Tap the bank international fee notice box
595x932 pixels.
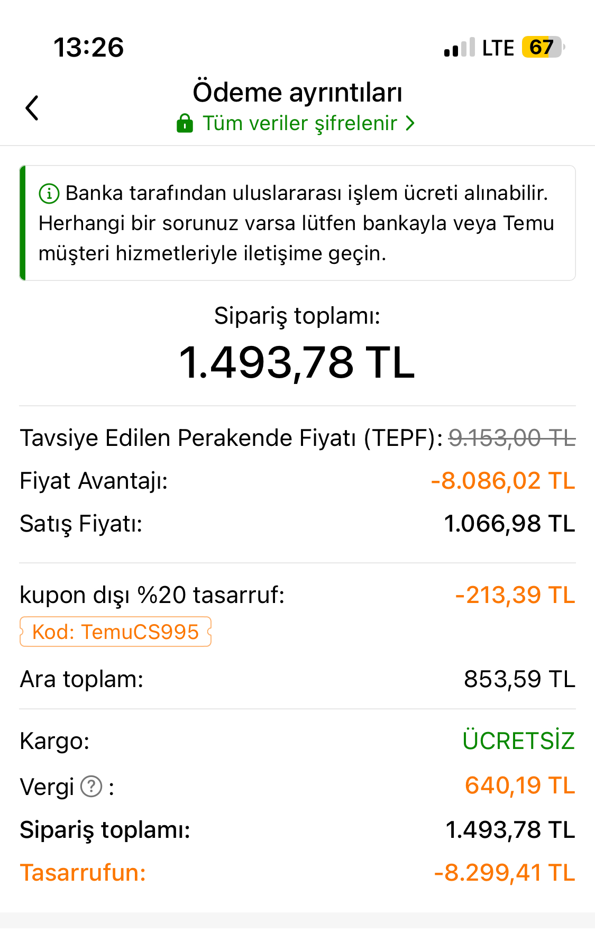[297, 223]
